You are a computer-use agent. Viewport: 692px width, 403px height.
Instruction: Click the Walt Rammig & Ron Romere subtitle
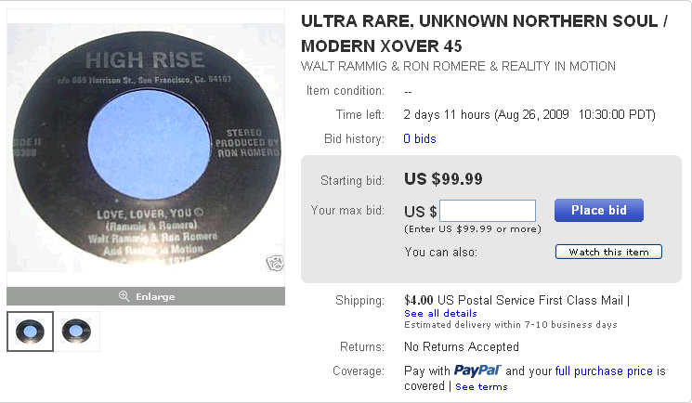[458, 67]
